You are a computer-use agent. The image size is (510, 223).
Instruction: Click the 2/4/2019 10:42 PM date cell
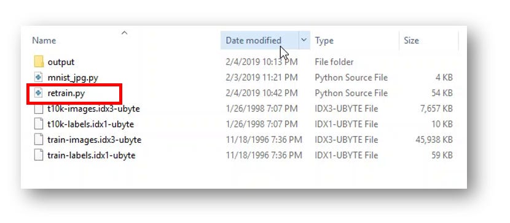point(262,93)
